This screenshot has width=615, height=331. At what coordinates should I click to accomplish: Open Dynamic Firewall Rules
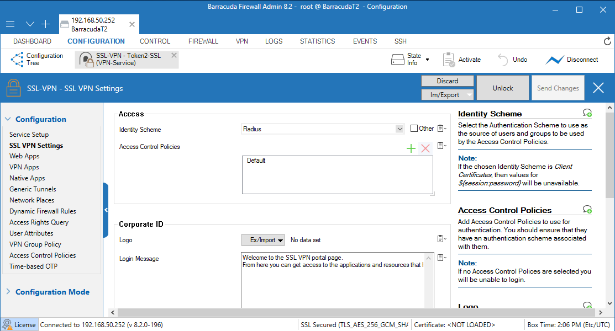click(43, 211)
